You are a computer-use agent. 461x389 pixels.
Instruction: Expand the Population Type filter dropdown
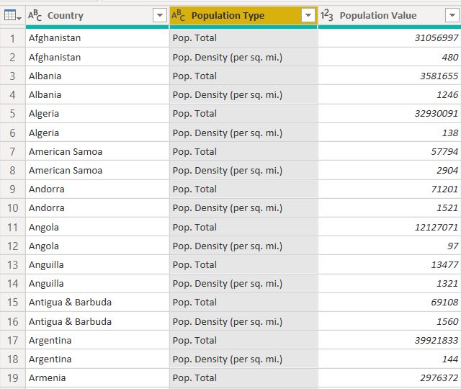coord(308,15)
